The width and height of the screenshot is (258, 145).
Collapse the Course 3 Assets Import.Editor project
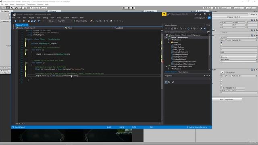click(x=166, y=66)
